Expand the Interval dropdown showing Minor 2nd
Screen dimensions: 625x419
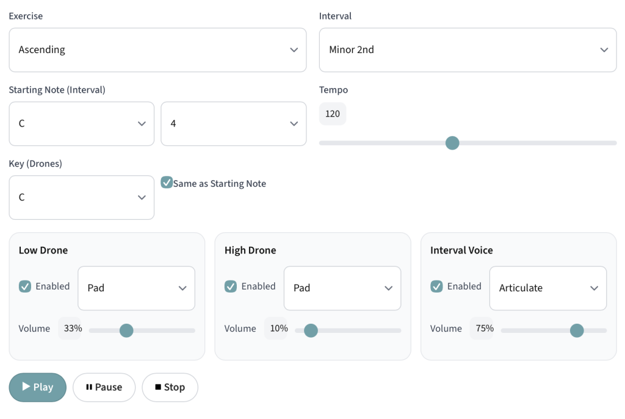click(468, 50)
